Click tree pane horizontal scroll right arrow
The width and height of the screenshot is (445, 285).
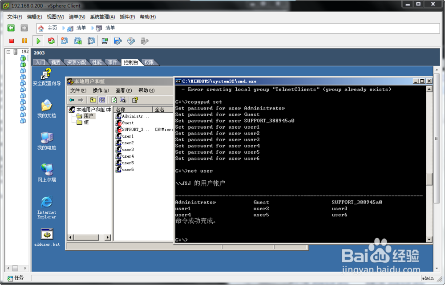point(108,237)
